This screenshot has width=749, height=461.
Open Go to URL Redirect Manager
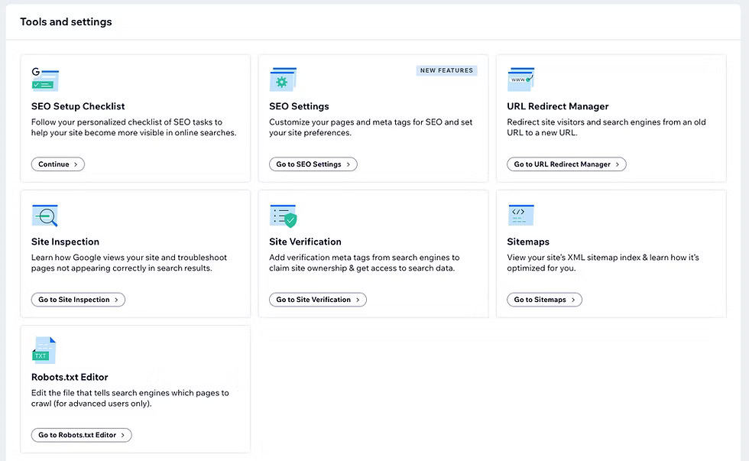click(x=566, y=164)
